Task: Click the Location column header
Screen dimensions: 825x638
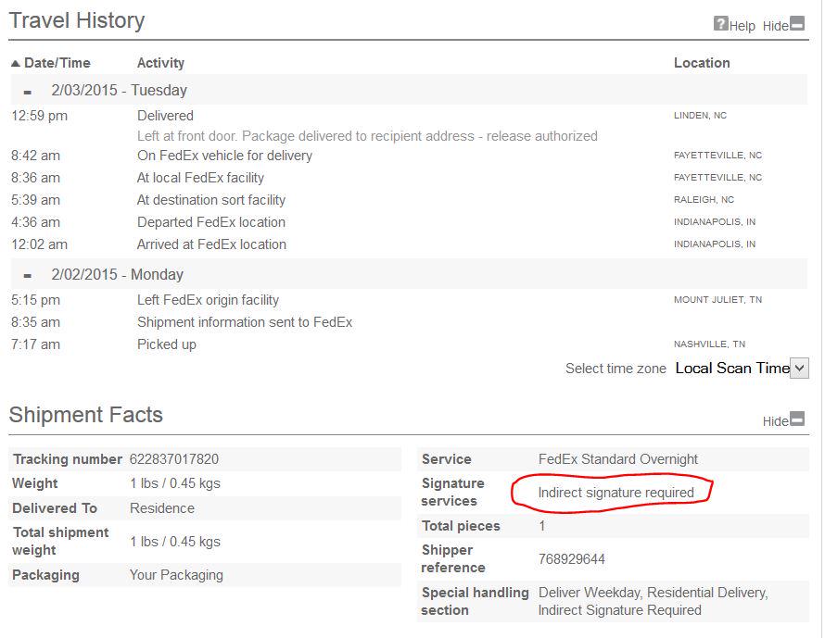Action: pyautogui.click(x=702, y=63)
